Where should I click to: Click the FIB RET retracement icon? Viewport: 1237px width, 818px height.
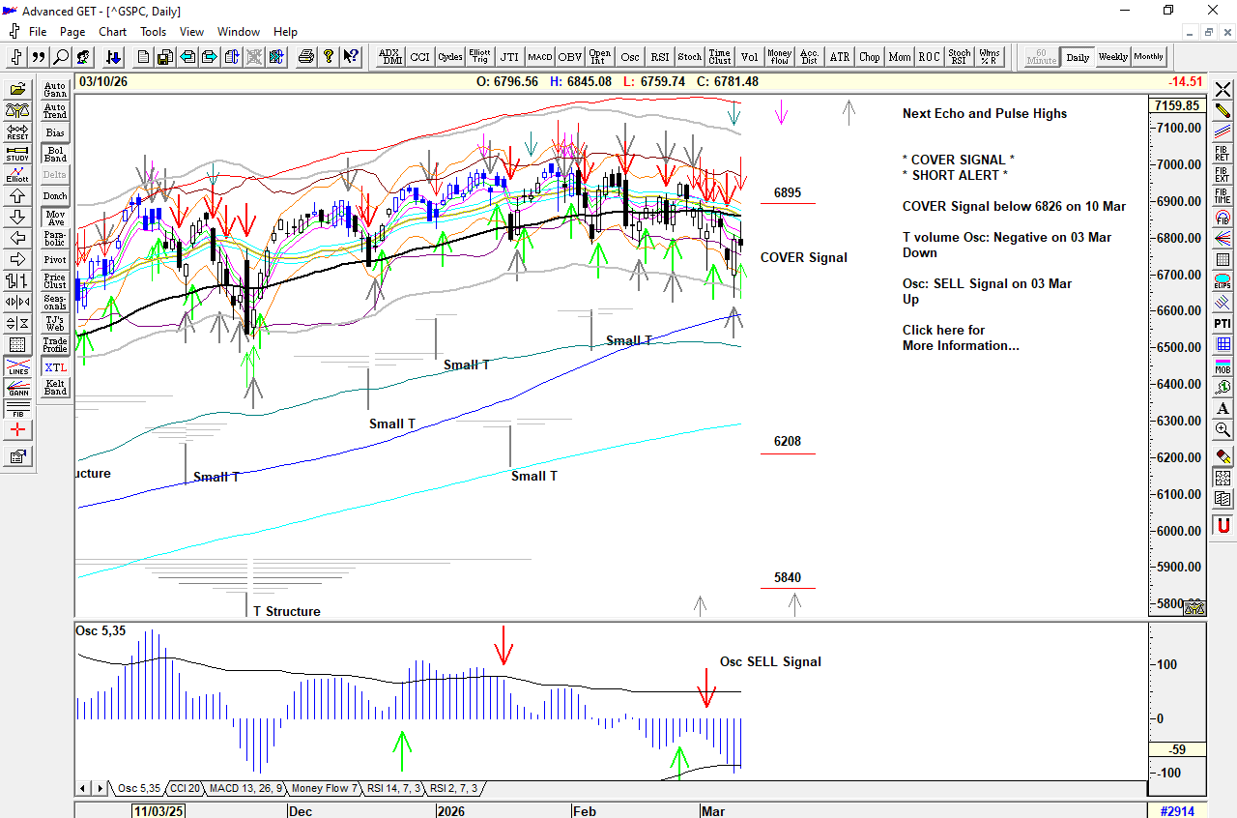coord(1223,153)
